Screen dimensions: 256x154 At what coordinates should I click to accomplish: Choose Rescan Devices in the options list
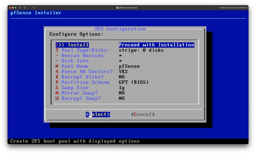pyautogui.click(x=79, y=55)
